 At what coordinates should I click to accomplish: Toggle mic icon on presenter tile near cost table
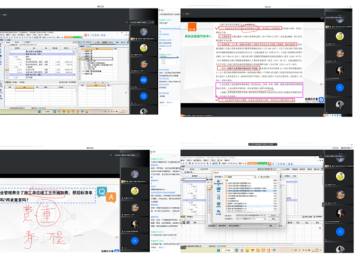[x=132, y=39]
